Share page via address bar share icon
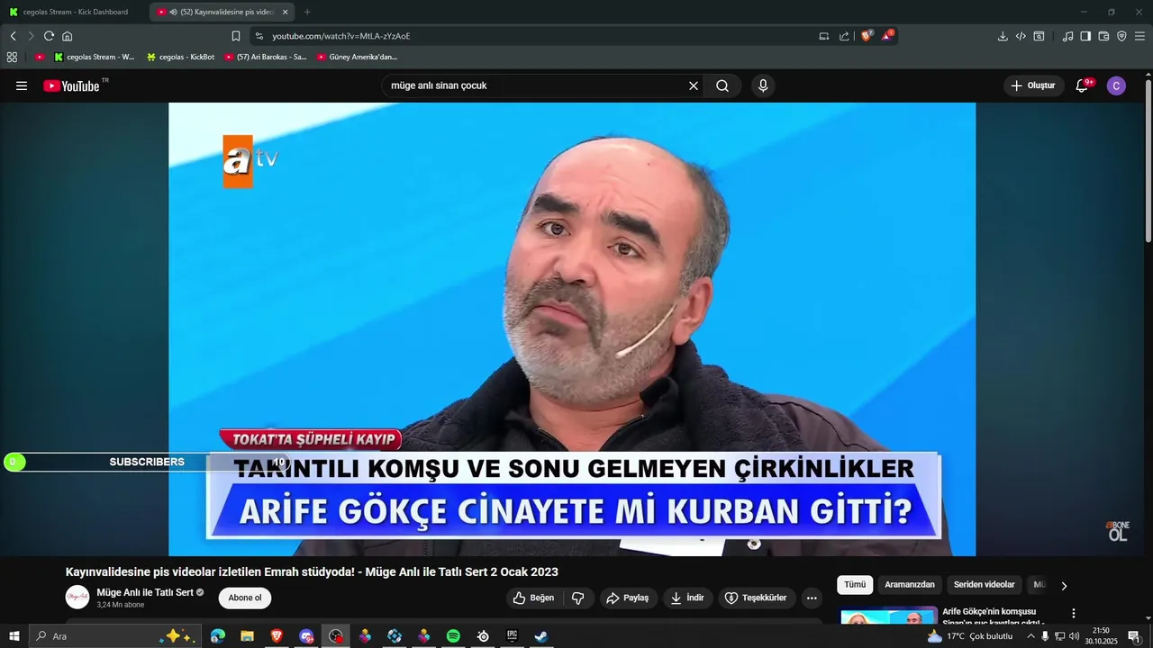Screen dimensions: 1153x648 point(844,36)
